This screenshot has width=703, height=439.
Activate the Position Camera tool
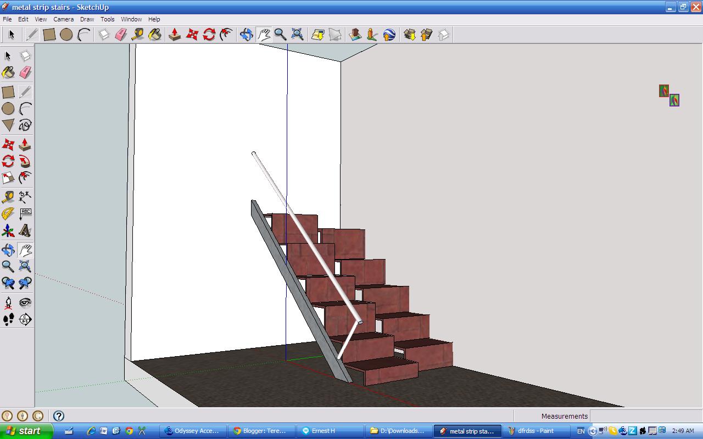coord(8,302)
